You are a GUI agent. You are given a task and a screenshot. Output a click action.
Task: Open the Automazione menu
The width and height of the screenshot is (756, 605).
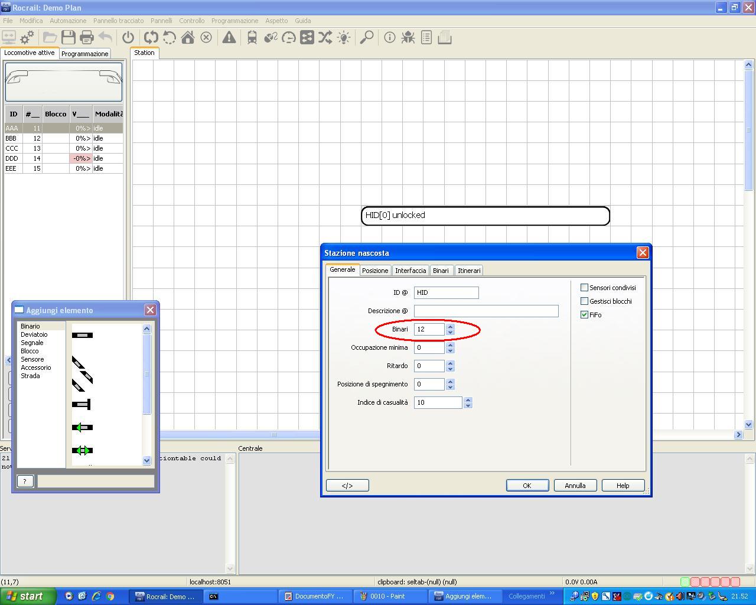tap(68, 21)
